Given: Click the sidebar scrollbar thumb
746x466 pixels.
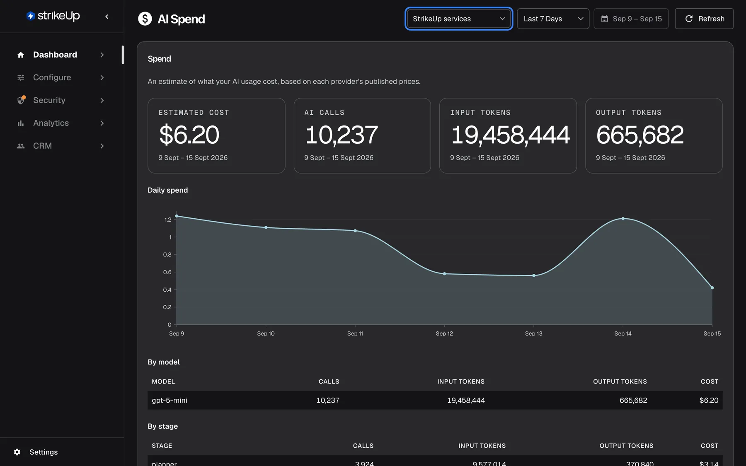Looking at the screenshot, I should point(123,55).
